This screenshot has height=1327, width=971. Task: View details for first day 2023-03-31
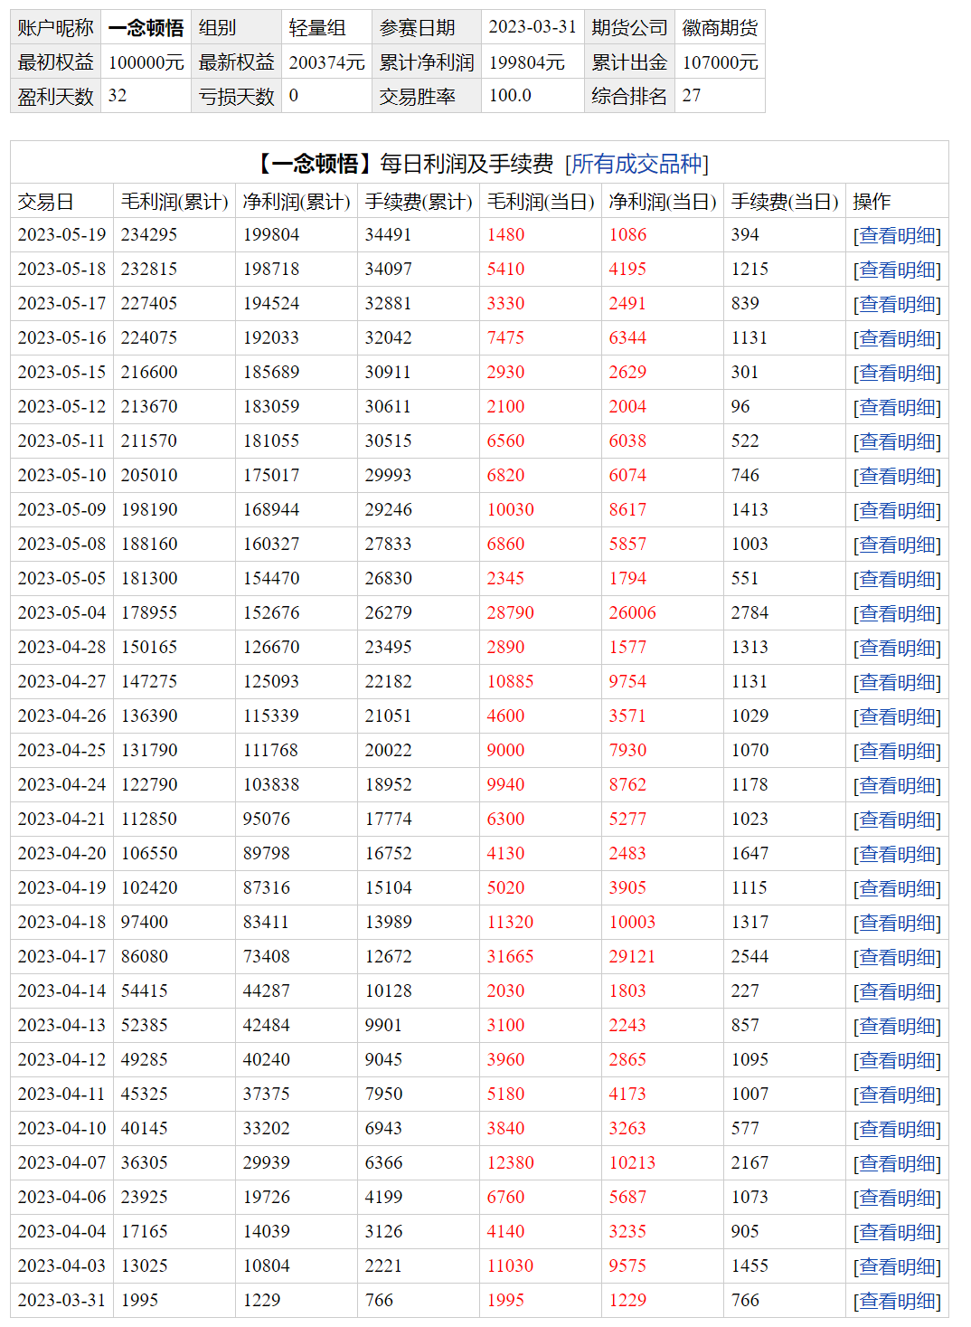click(x=897, y=1301)
